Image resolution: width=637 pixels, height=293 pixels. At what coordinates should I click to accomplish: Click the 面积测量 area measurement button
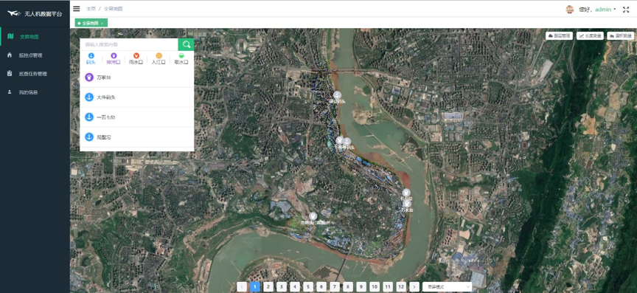click(x=620, y=36)
